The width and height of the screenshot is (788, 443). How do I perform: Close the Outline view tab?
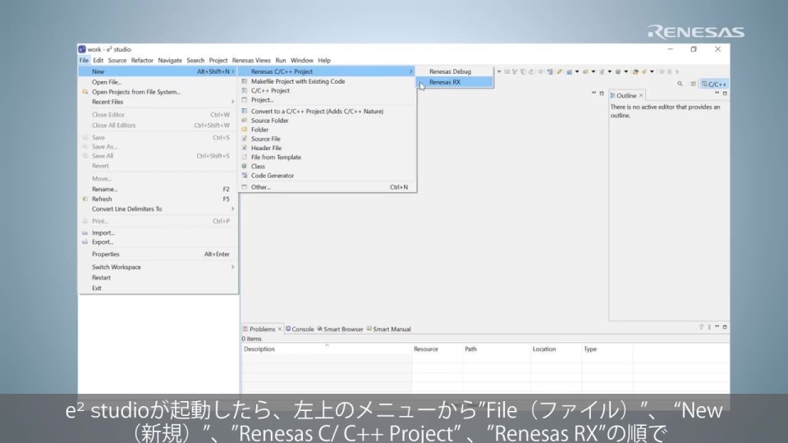click(641, 96)
